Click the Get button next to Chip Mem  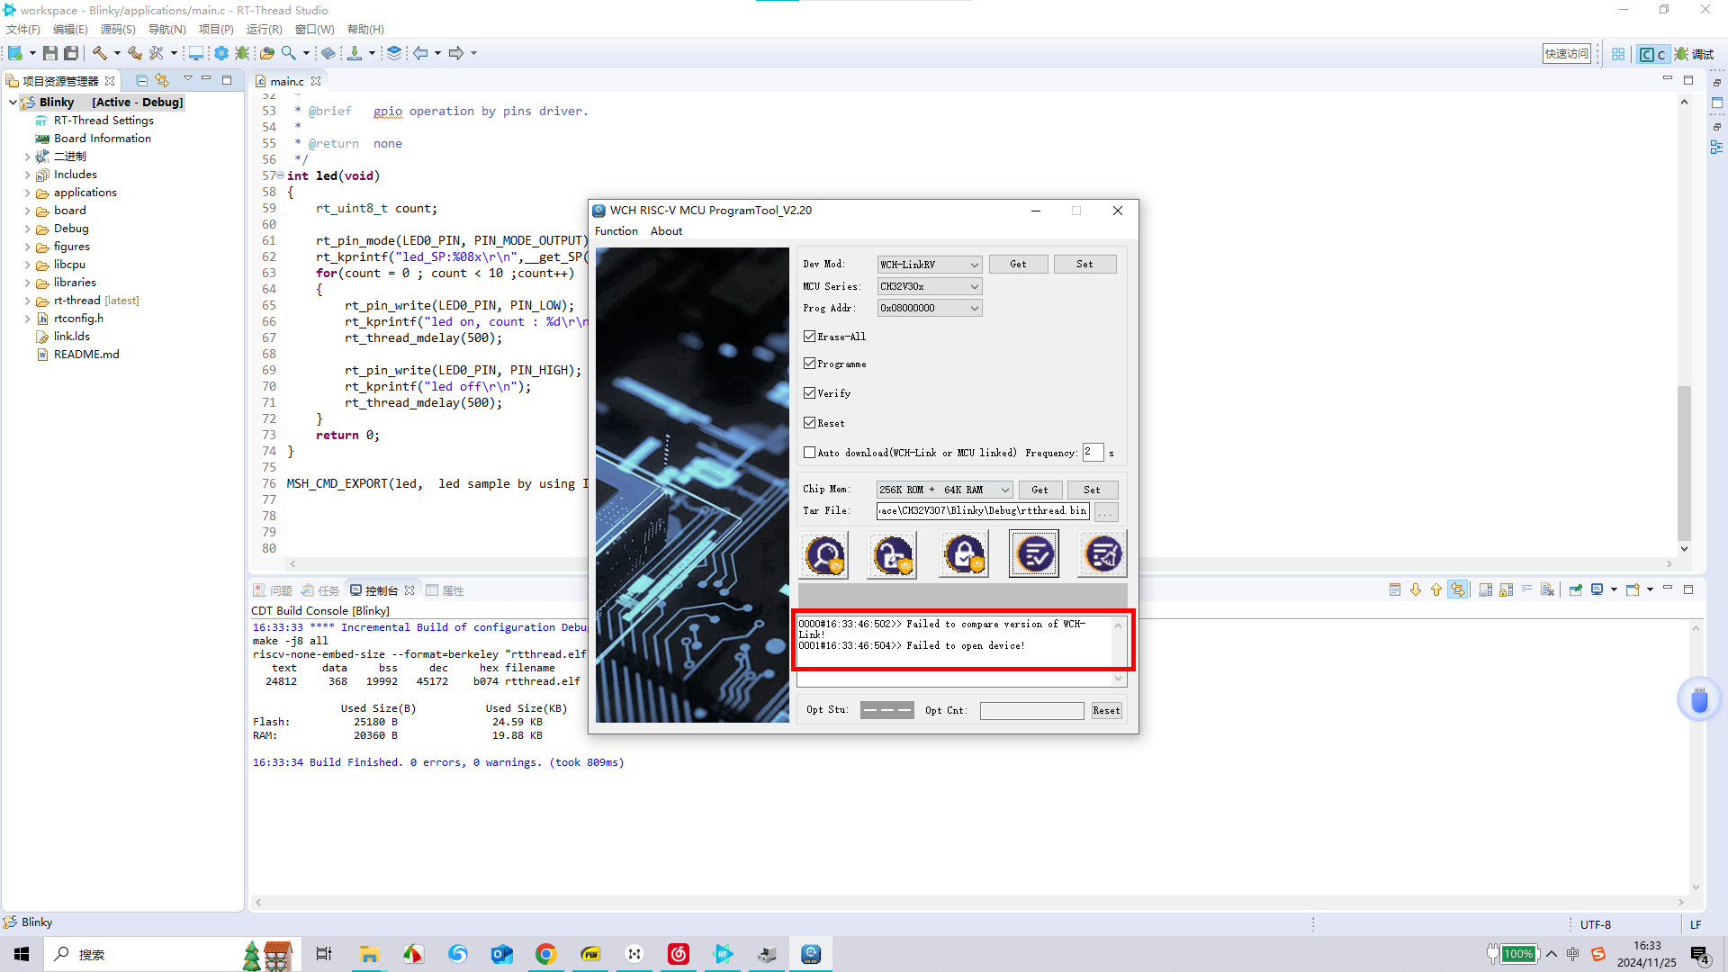[1039, 490]
